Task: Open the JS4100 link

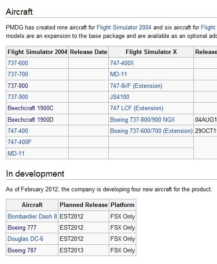Action: [x=119, y=97]
